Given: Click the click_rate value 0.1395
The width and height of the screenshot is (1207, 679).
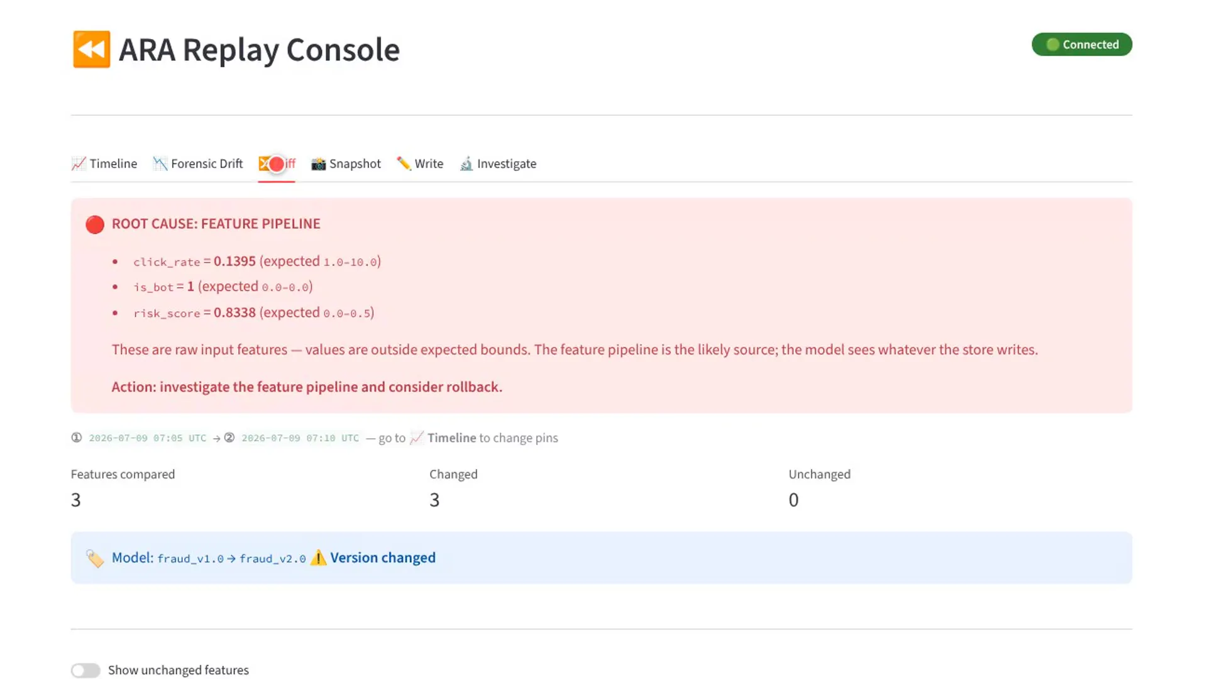Looking at the screenshot, I should 234,262.
